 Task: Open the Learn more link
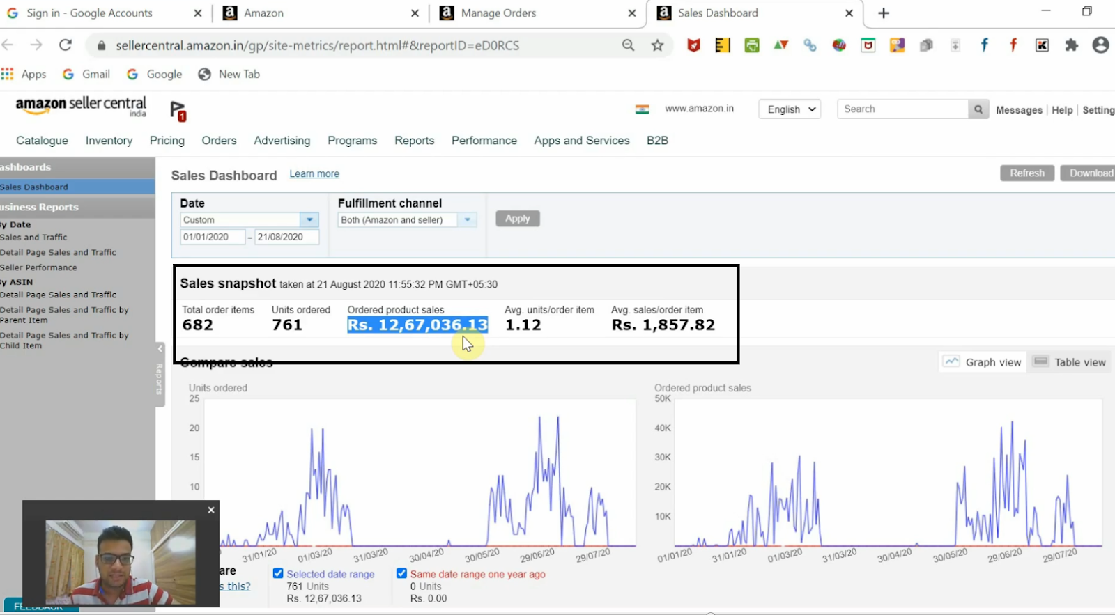(314, 174)
